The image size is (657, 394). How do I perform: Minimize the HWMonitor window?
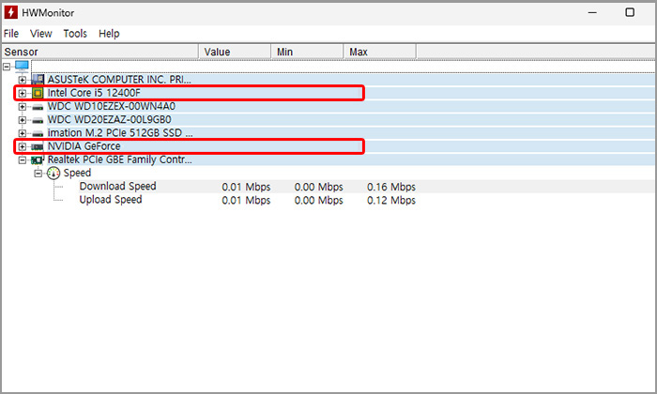[x=592, y=12]
